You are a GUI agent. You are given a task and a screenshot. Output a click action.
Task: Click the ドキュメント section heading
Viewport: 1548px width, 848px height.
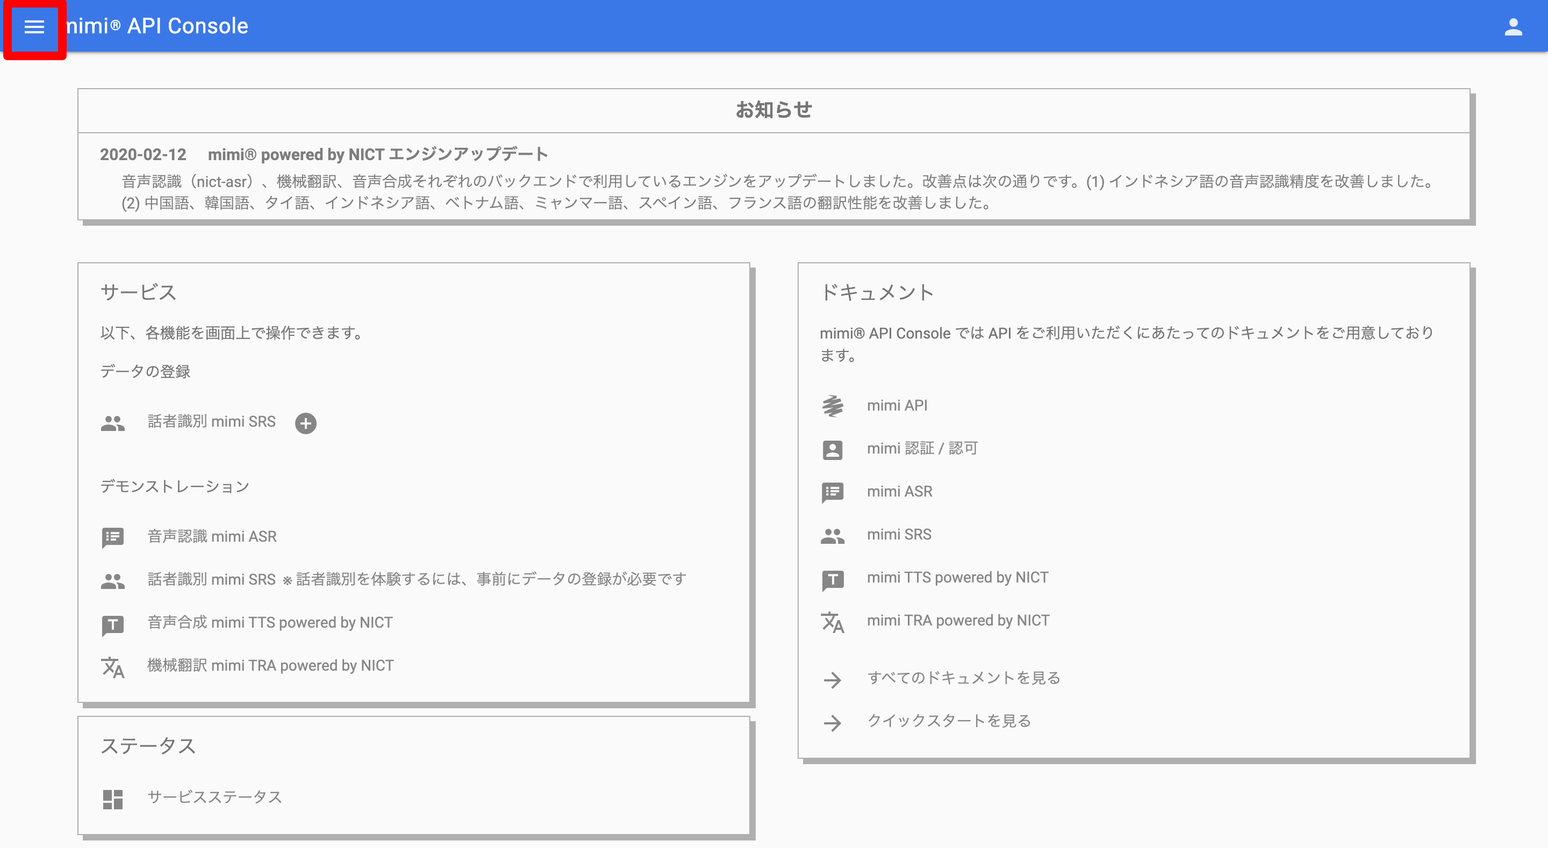point(877,292)
